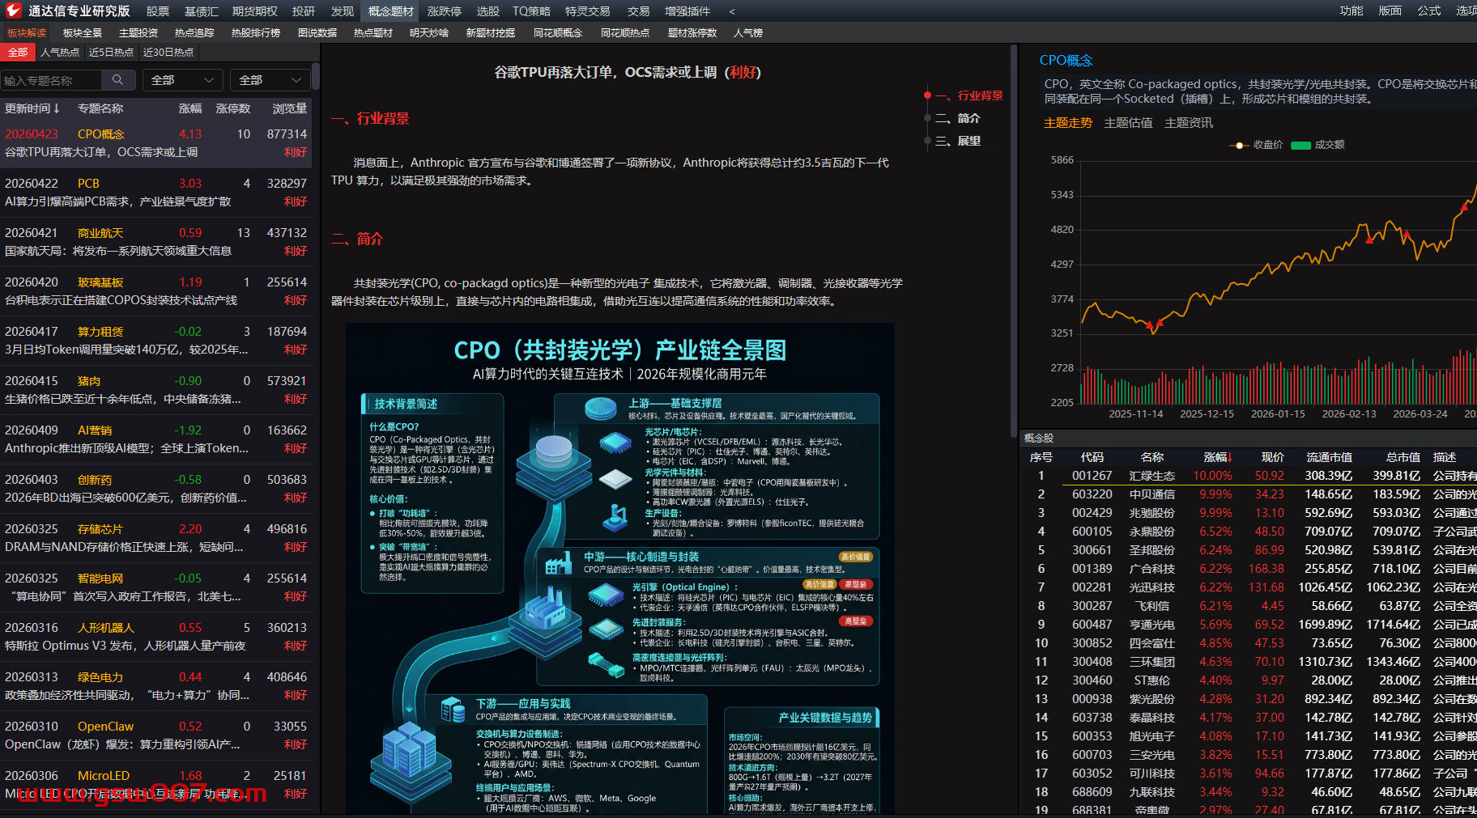This screenshot has height=818, width=1477.
Task: Click the 涨幅 sort column in stock table
Action: click(x=1217, y=457)
